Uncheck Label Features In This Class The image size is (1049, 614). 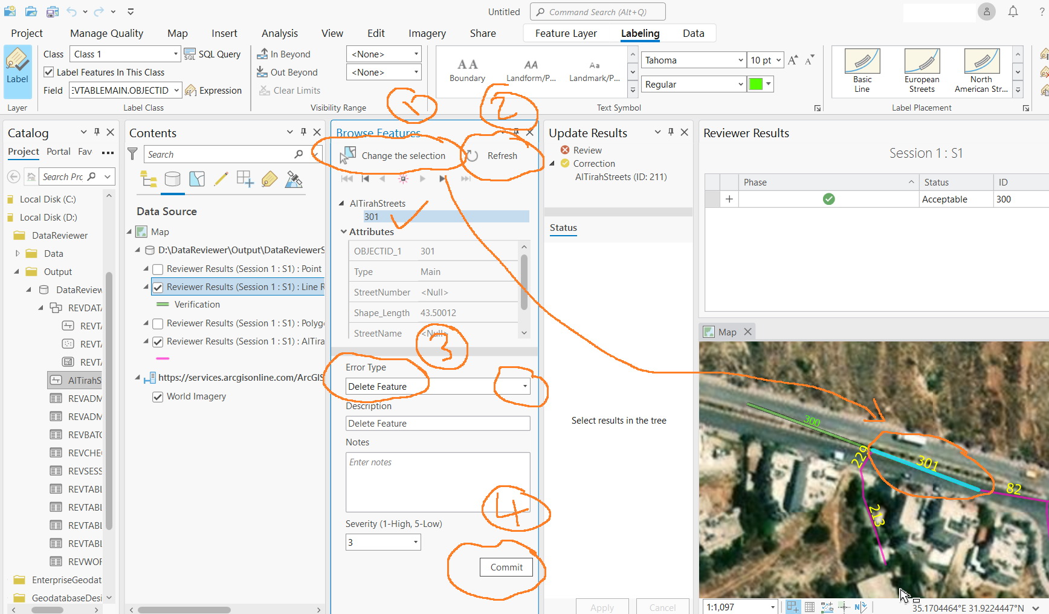click(48, 72)
